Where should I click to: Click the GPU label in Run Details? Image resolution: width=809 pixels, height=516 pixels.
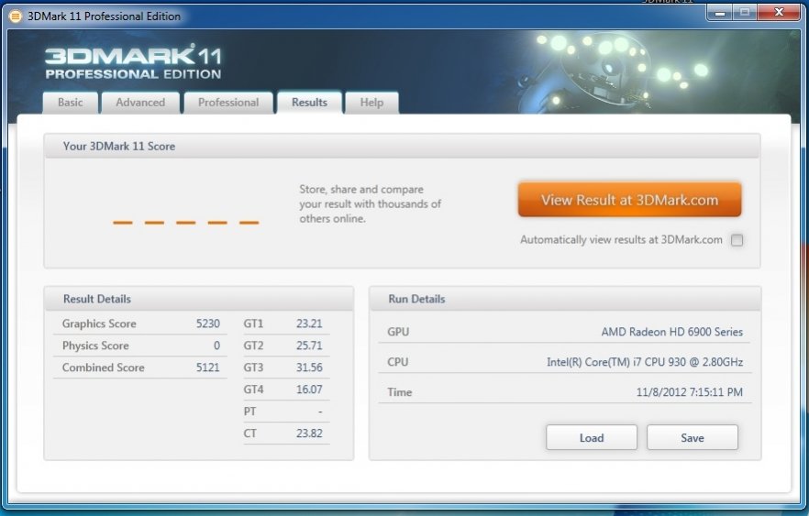(398, 332)
